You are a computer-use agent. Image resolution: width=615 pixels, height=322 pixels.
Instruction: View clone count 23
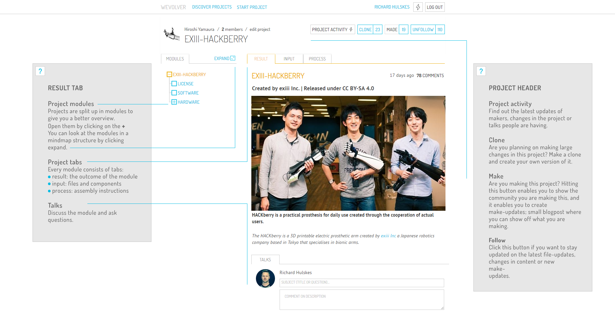pyautogui.click(x=378, y=30)
